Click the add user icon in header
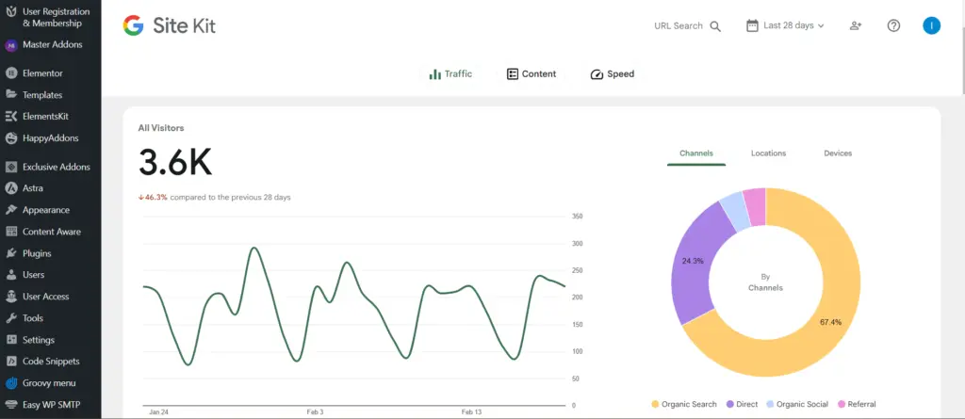Viewport: 965px width, 419px height. 856,25
